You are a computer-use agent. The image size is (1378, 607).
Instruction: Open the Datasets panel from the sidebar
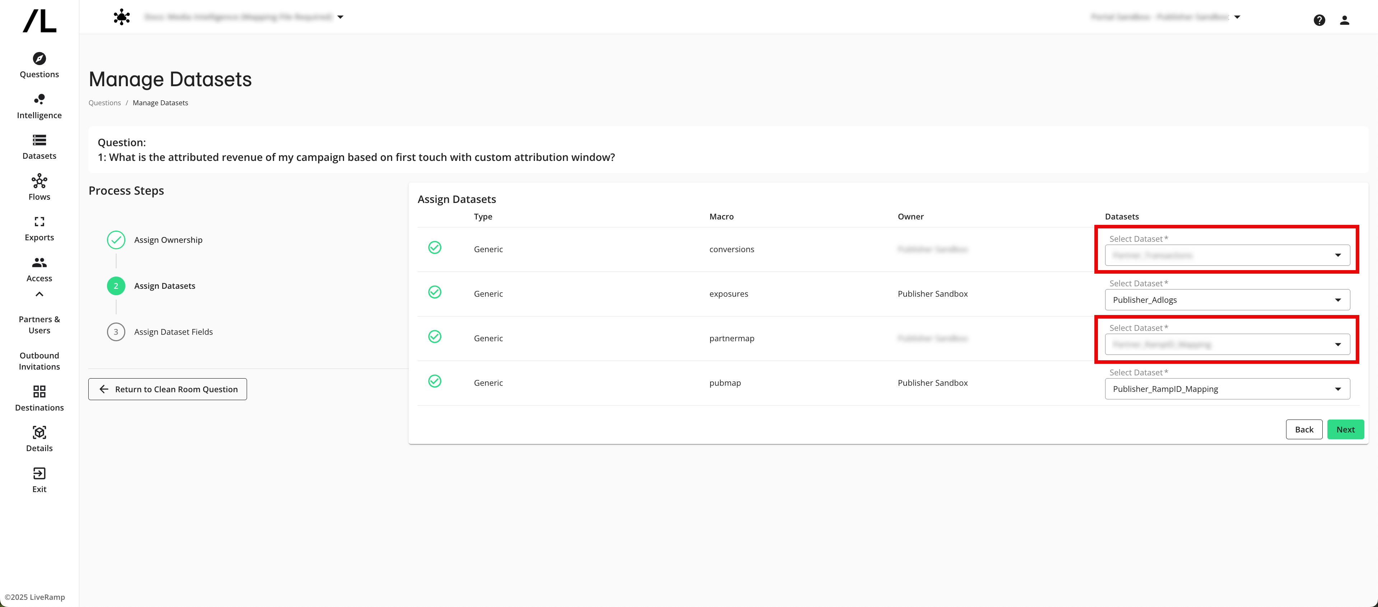pos(38,146)
